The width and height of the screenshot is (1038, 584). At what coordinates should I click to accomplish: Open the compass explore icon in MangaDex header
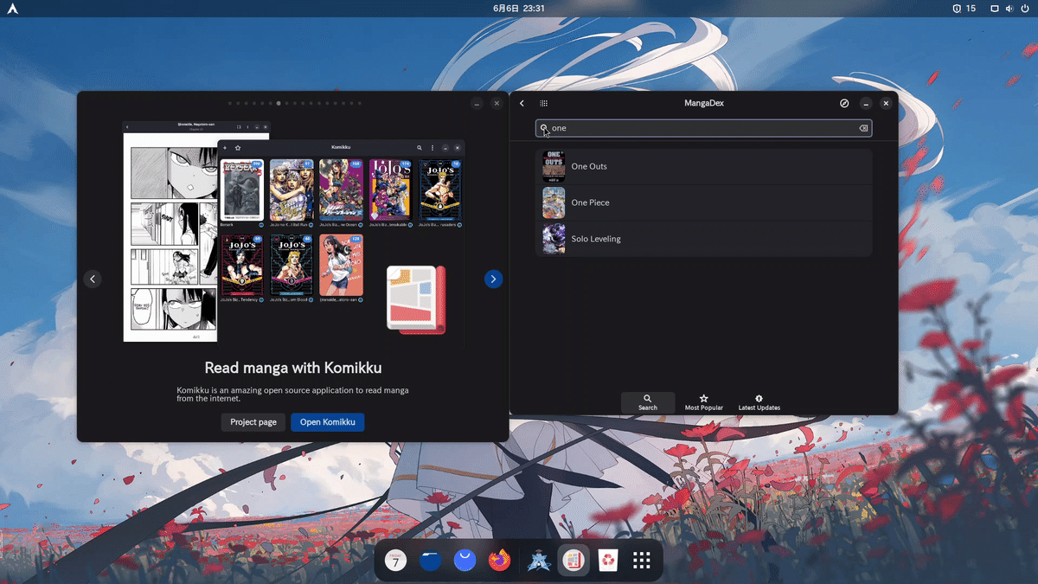point(844,103)
